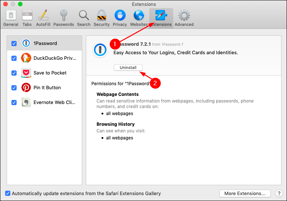Open the General preferences icon
This screenshot has height=201, width=287.
[x=11, y=15]
